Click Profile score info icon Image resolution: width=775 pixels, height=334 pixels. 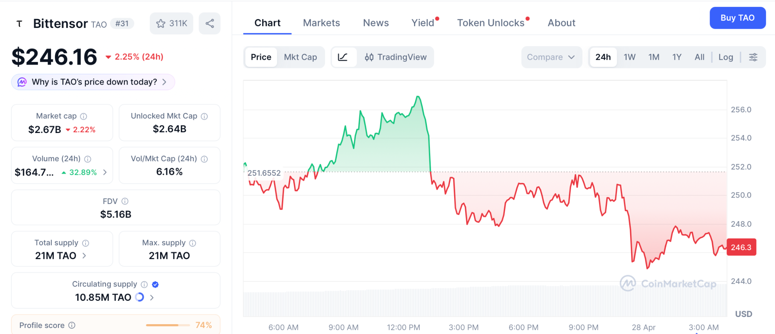coord(72,325)
